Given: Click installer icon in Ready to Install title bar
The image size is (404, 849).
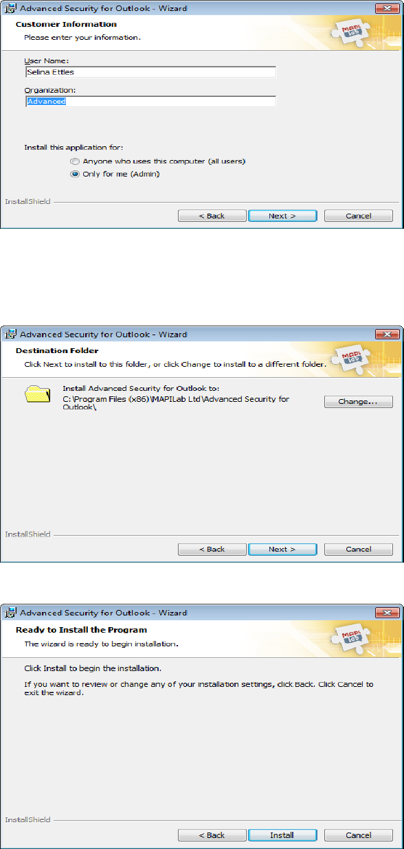Looking at the screenshot, I should click(11, 613).
